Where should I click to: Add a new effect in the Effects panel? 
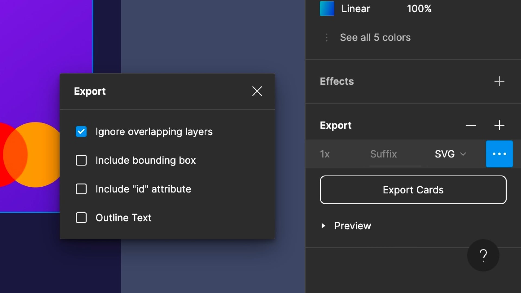[500, 81]
